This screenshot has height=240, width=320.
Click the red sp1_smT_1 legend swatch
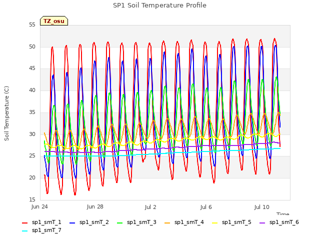pos(24,223)
